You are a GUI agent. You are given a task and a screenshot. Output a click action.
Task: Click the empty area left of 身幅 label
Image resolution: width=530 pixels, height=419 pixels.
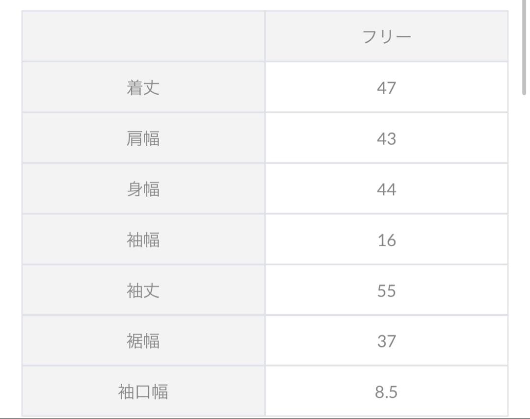pyautogui.click(x=64, y=189)
